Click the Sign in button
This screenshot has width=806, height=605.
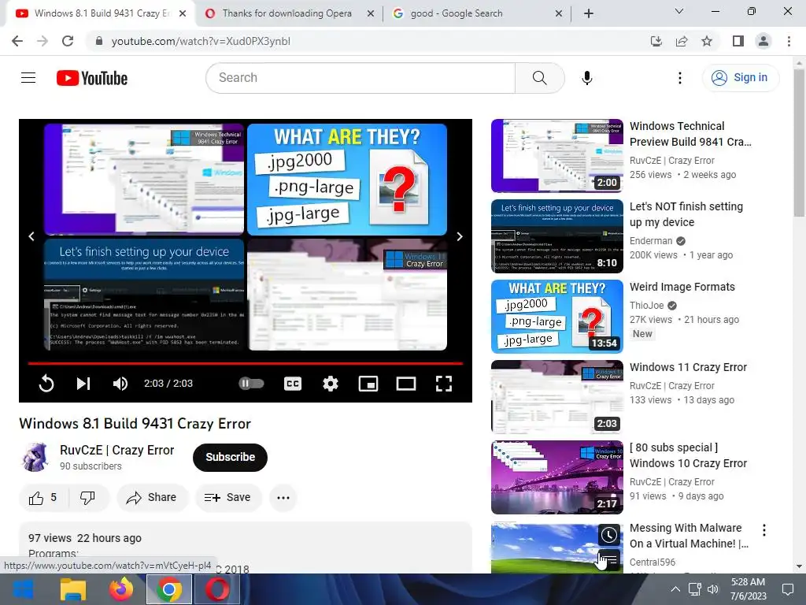click(741, 78)
